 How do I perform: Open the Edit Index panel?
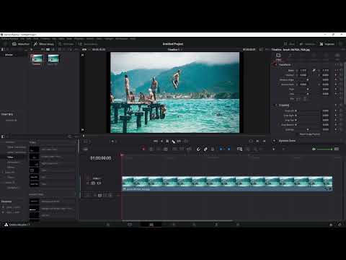pyautogui.click(x=66, y=44)
